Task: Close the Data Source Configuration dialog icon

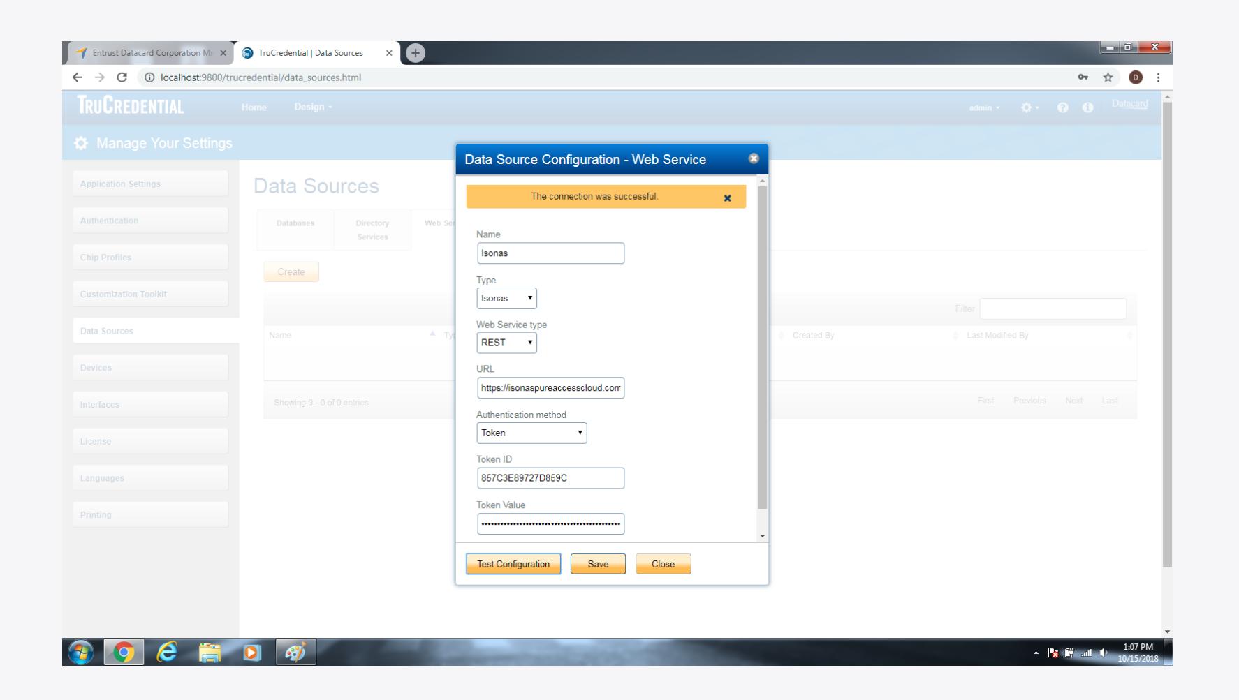Action: click(753, 158)
